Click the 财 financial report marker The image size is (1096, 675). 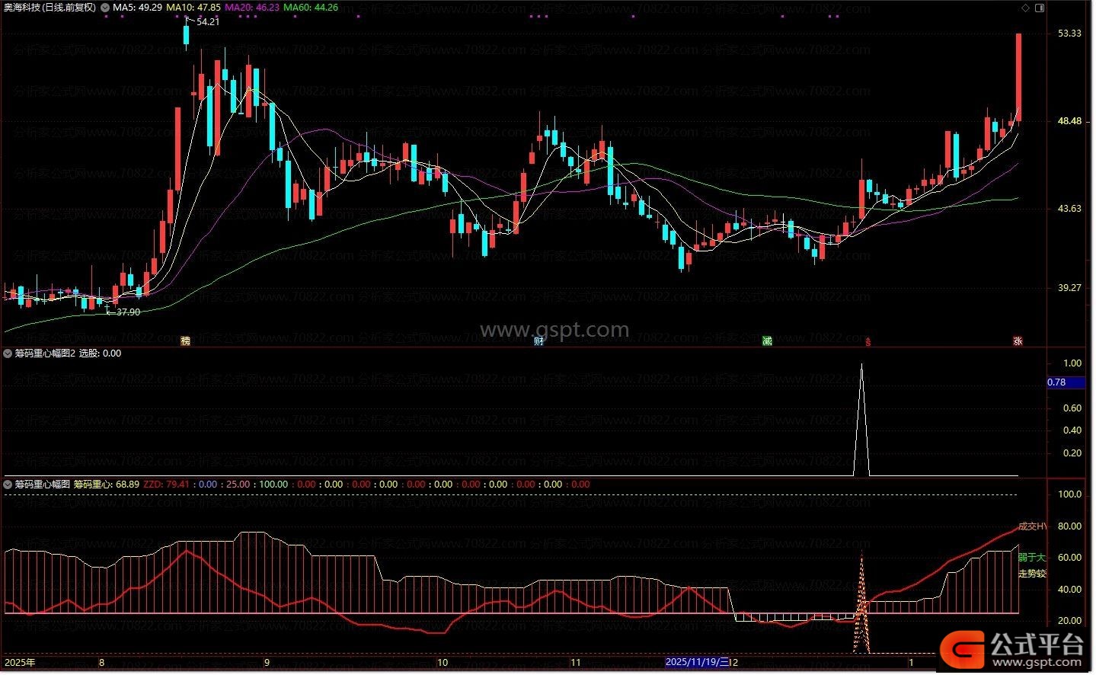tap(538, 341)
